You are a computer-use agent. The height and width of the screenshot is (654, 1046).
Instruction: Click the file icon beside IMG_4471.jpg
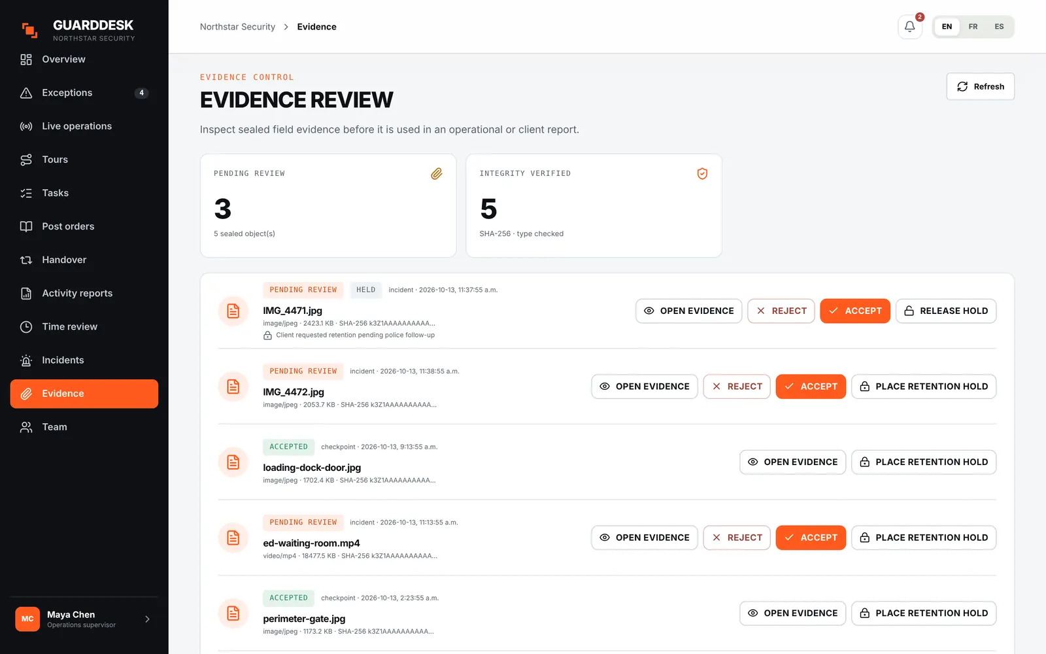(233, 311)
